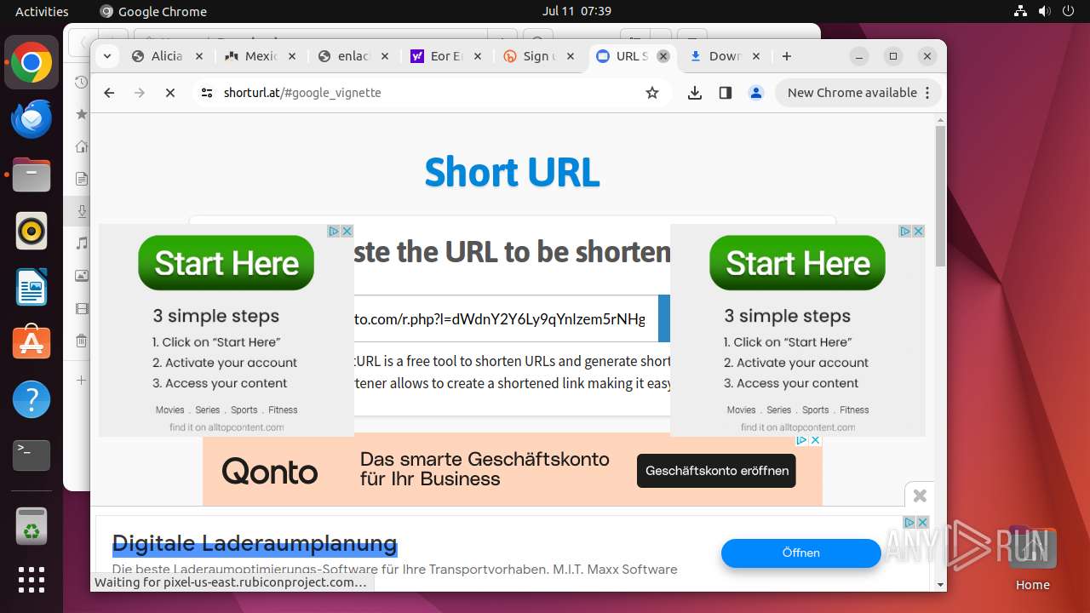The image size is (1090, 613).
Task: Go forward with Chrome's forward arrow
Action: [140, 93]
